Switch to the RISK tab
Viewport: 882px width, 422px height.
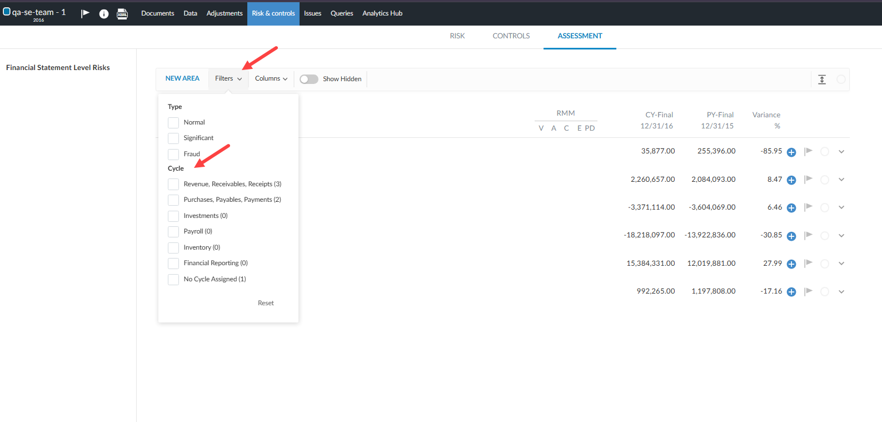pyautogui.click(x=457, y=36)
